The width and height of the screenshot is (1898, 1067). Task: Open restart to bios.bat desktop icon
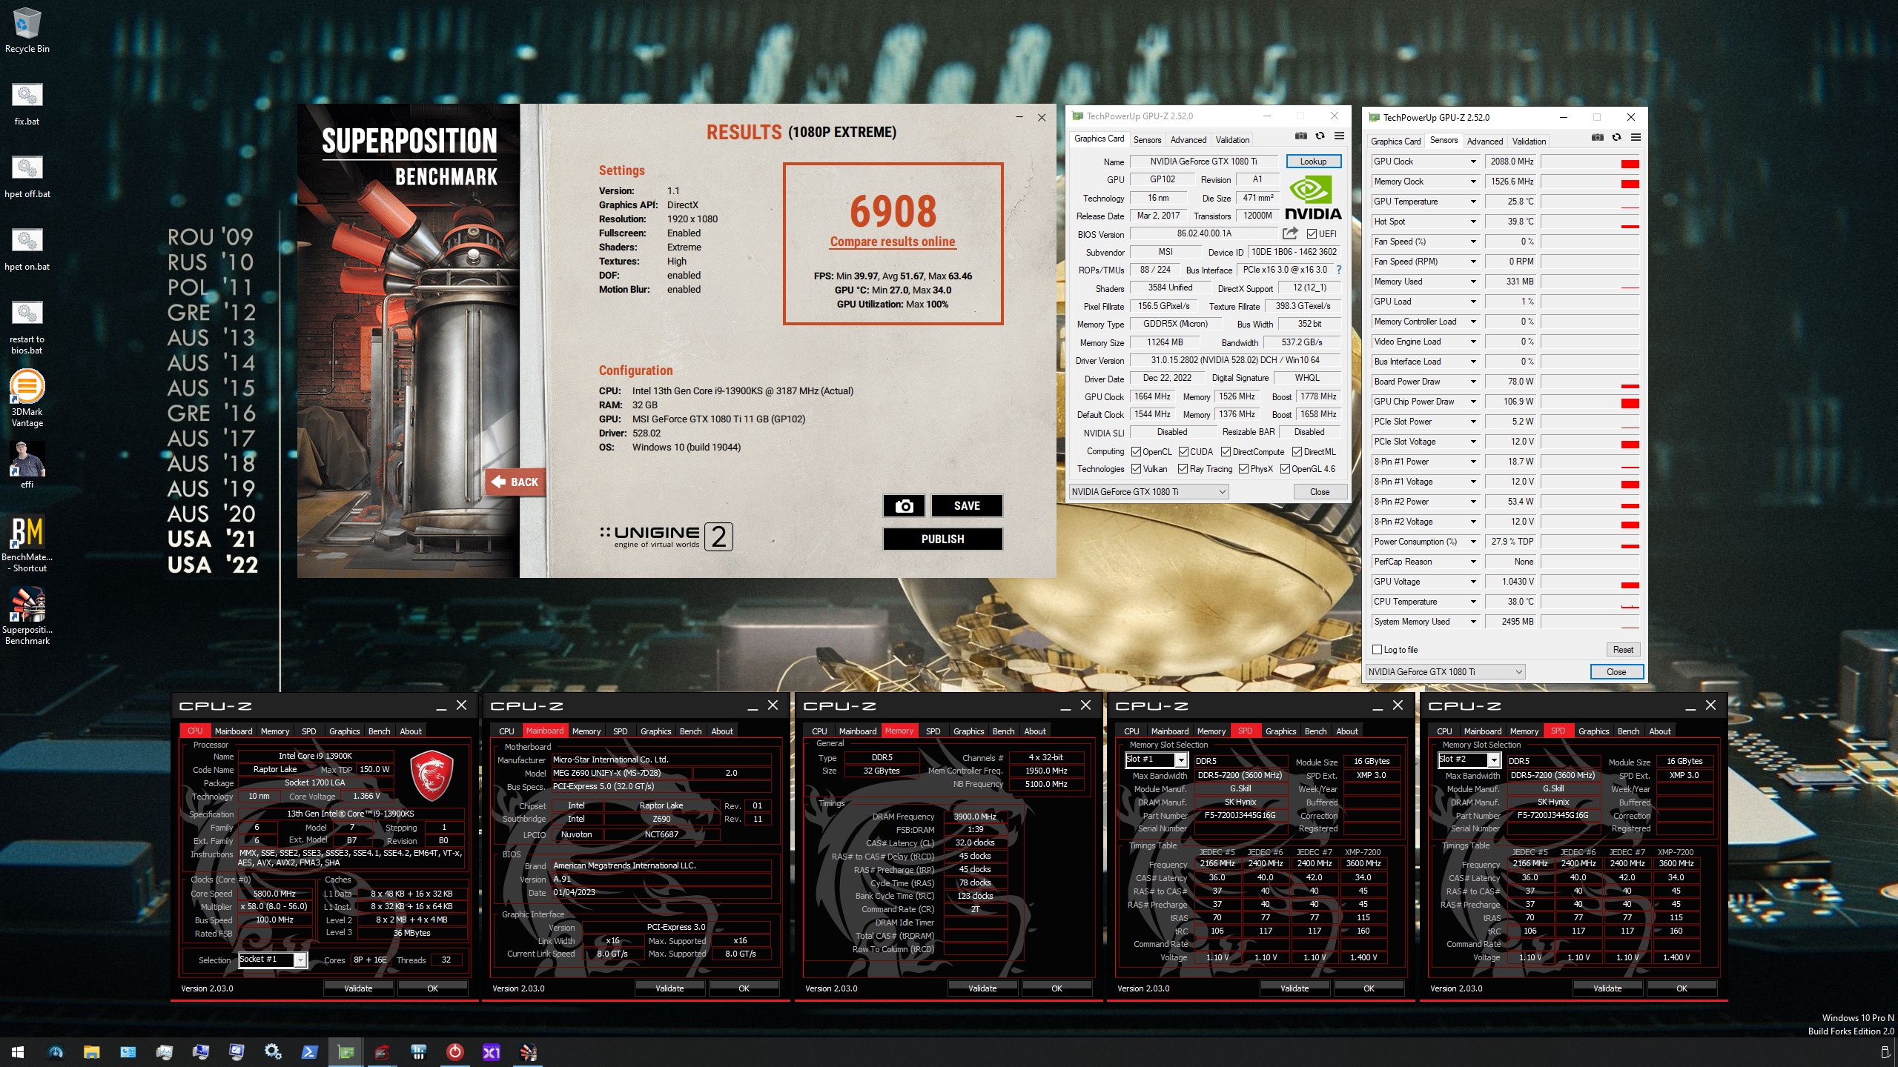27,326
